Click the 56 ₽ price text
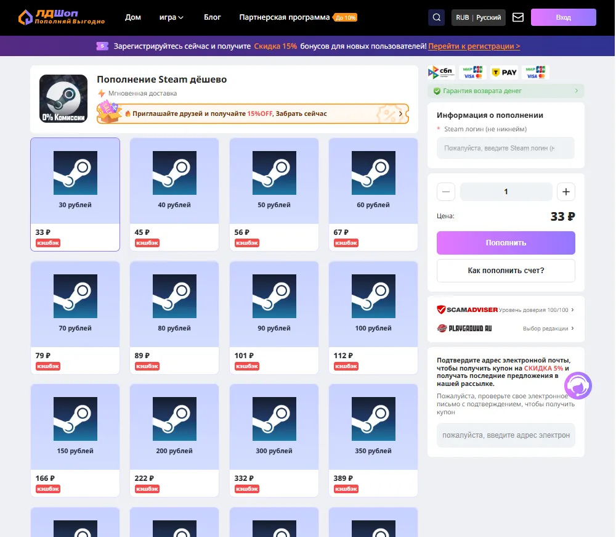This screenshot has width=616, height=537. [242, 232]
